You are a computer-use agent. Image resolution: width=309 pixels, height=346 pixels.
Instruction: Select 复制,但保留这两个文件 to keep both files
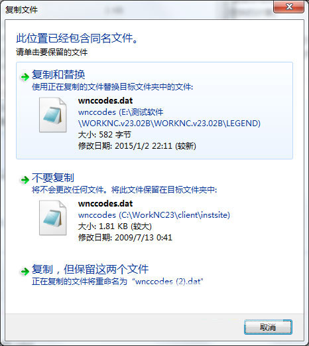pyautogui.click(x=90, y=270)
